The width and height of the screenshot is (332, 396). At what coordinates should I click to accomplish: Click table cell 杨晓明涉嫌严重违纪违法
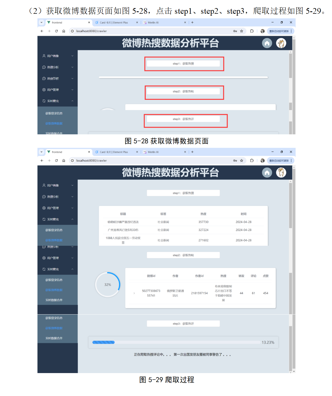(123, 222)
